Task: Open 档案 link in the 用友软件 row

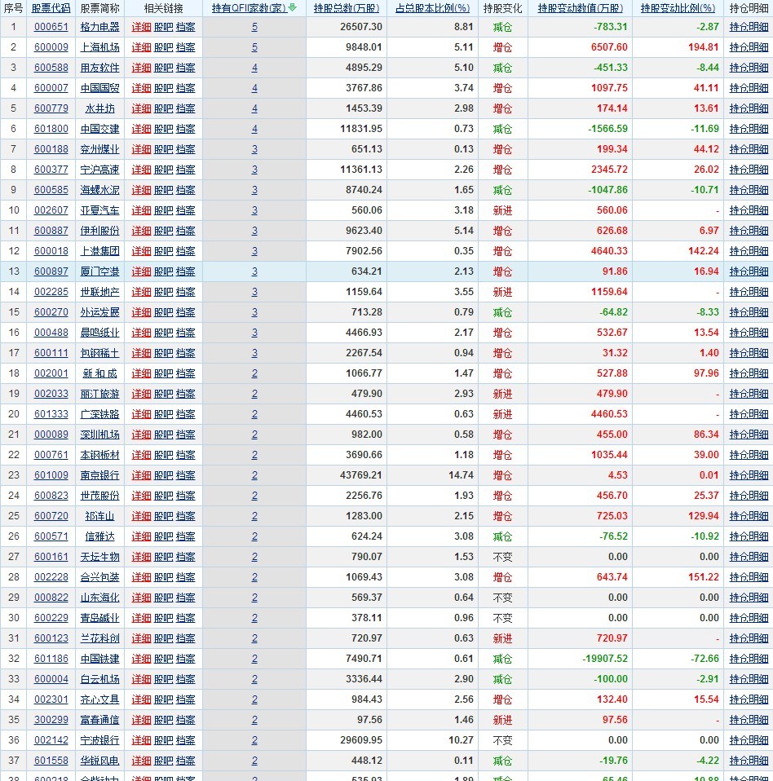Action: tap(186, 68)
